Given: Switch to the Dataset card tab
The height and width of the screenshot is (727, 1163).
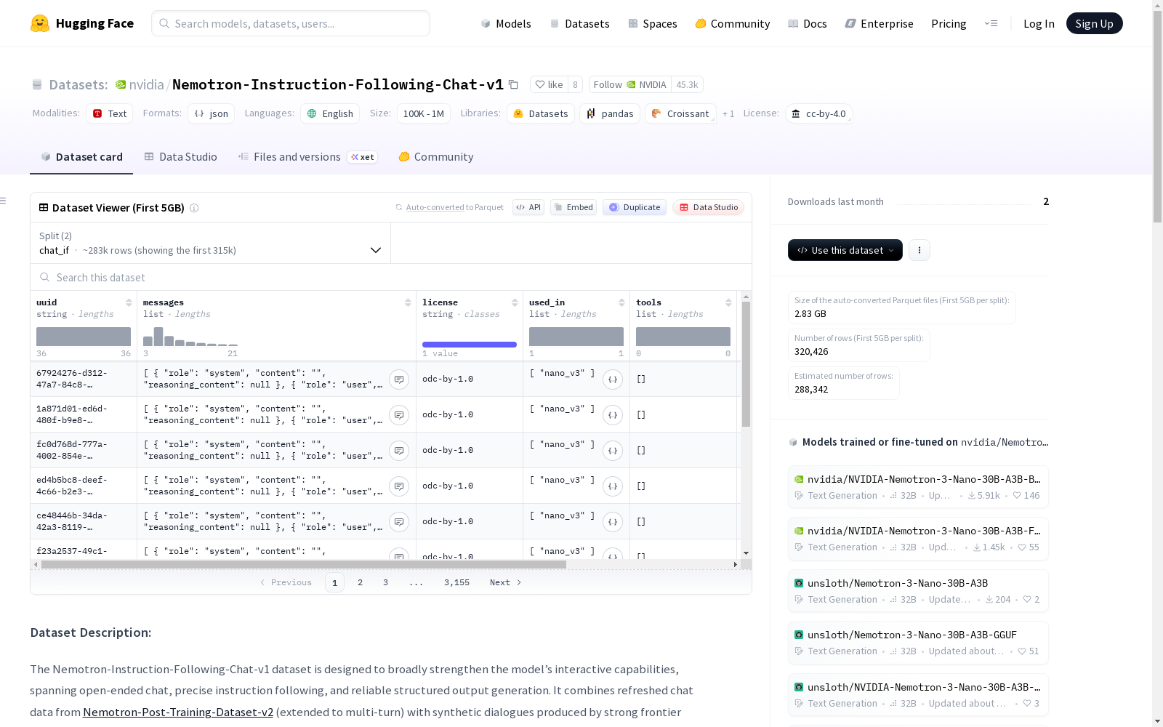Looking at the screenshot, I should [81, 157].
